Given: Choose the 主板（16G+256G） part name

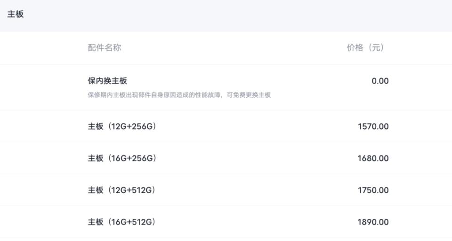Looking at the screenshot, I should coord(122,158).
